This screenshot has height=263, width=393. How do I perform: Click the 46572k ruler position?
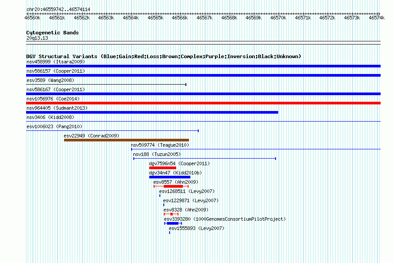click(327, 18)
